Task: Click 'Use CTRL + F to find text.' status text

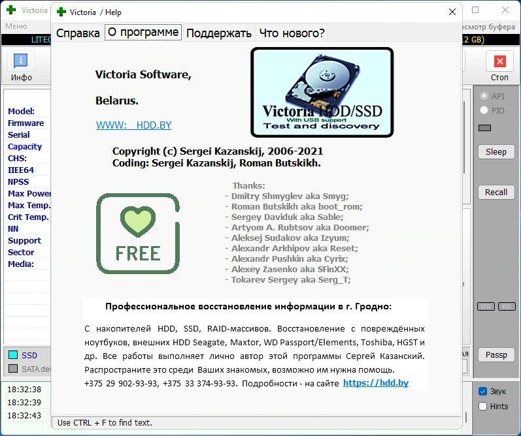Action: click(x=105, y=422)
